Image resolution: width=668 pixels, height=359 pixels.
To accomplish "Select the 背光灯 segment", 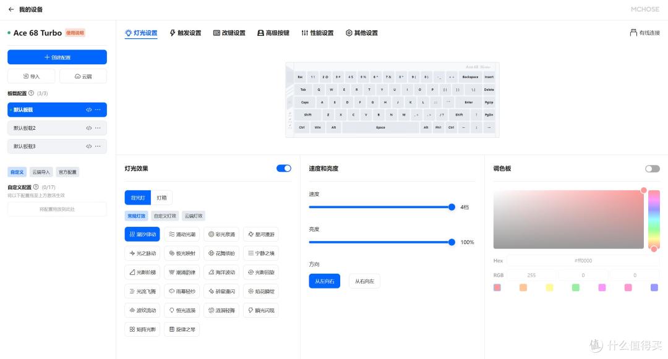I will (x=137, y=198).
